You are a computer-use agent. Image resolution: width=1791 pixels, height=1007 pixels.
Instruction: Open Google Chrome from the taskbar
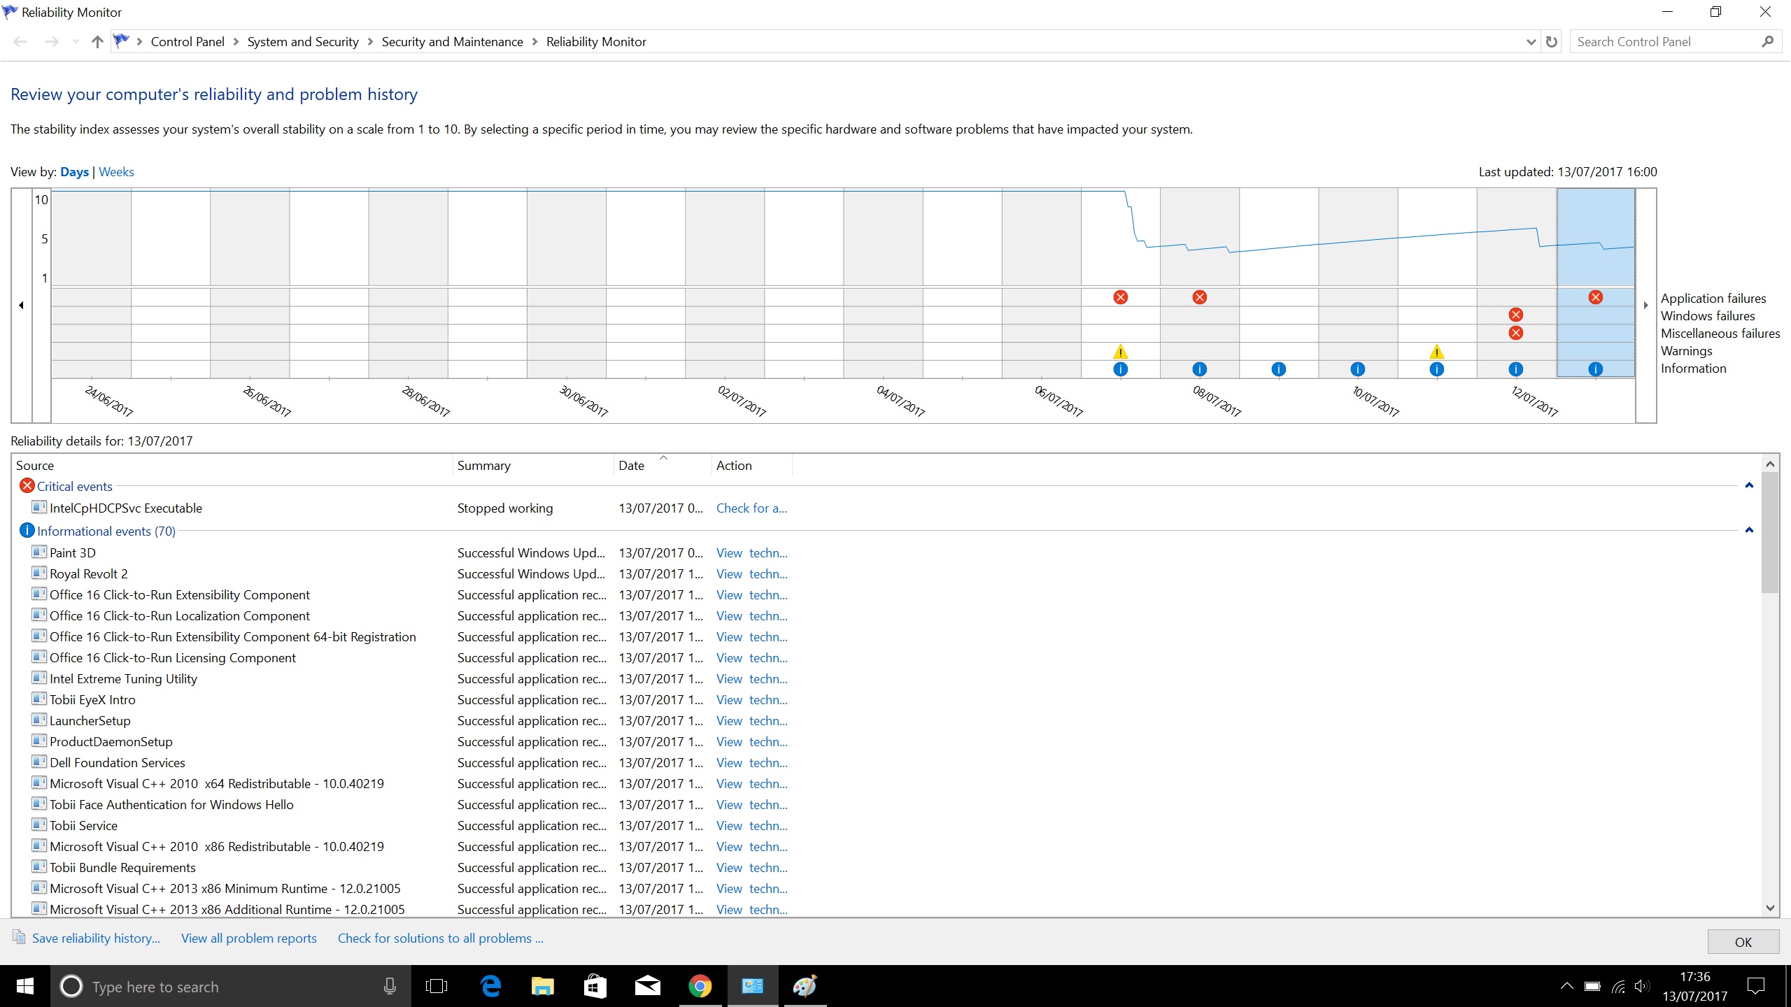pos(700,986)
